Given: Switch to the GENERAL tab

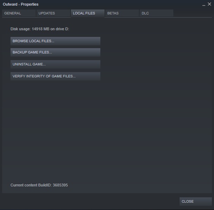Looking at the screenshot, I should (19, 13).
